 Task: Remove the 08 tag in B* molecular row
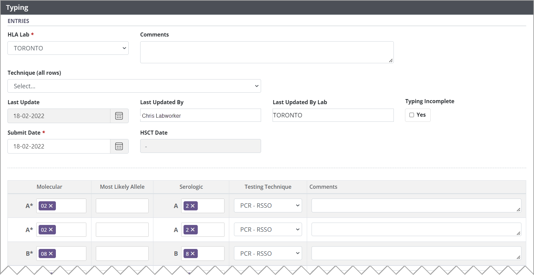click(x=51, y=254)
